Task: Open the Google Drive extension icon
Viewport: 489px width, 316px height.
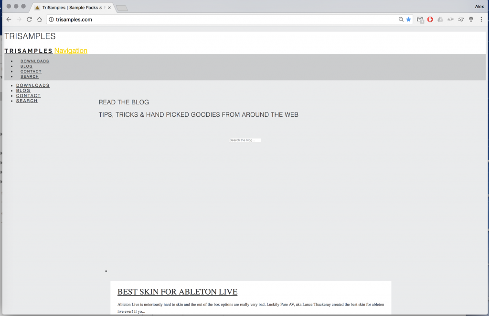Action: (440, 19)
